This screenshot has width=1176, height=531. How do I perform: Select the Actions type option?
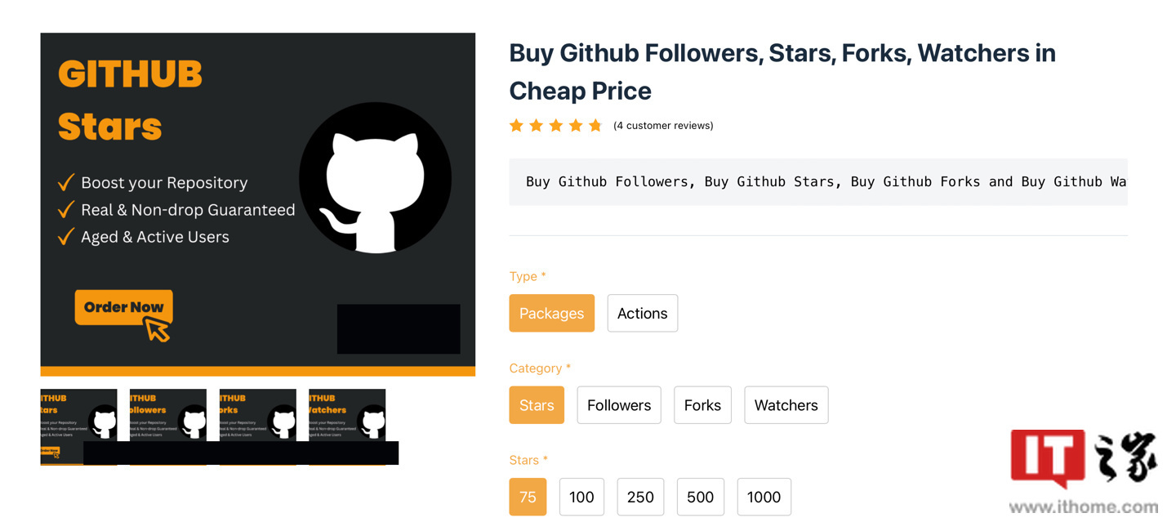(642, 313)
